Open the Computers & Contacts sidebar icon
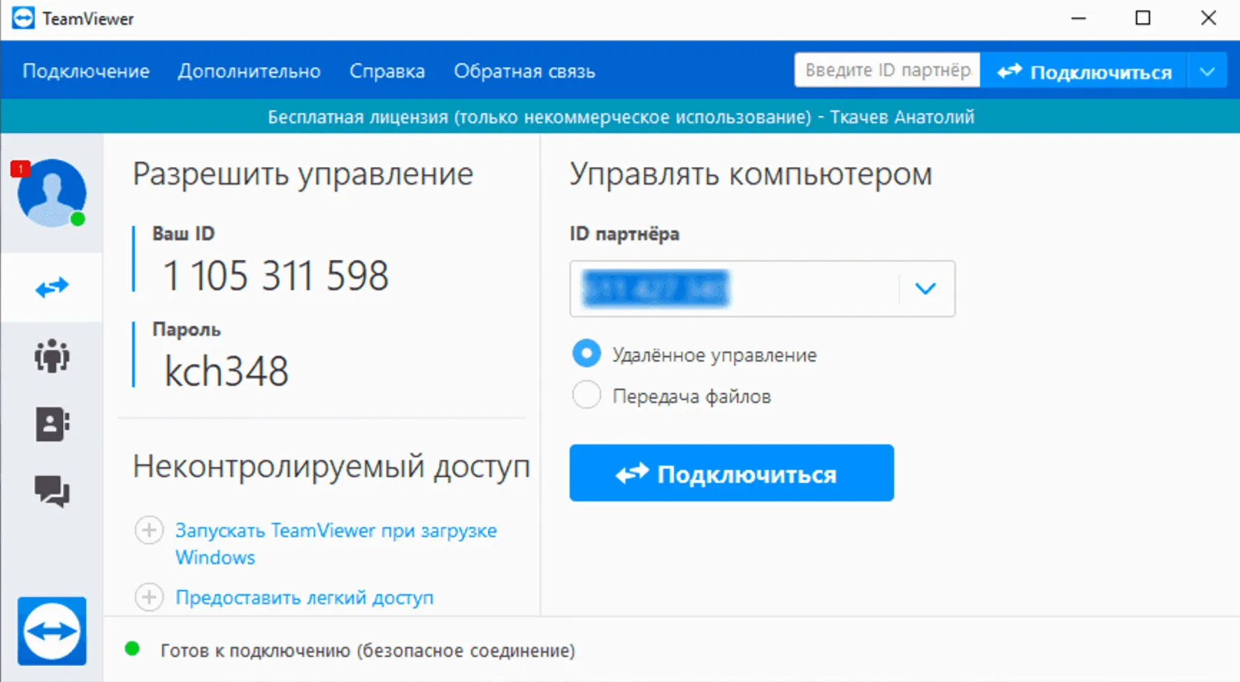 point(52,424)
